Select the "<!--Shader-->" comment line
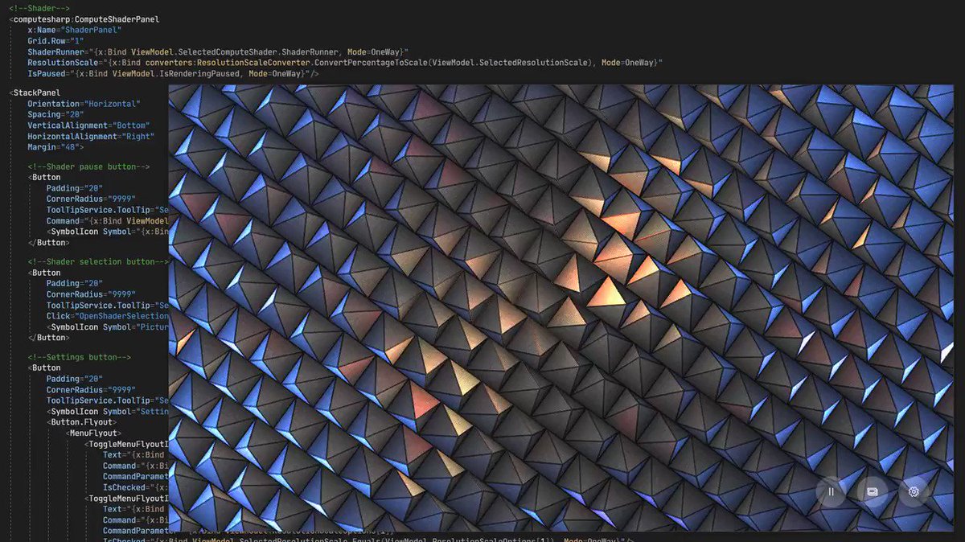This screenshot has height=542, width=965. click(40, 8)
